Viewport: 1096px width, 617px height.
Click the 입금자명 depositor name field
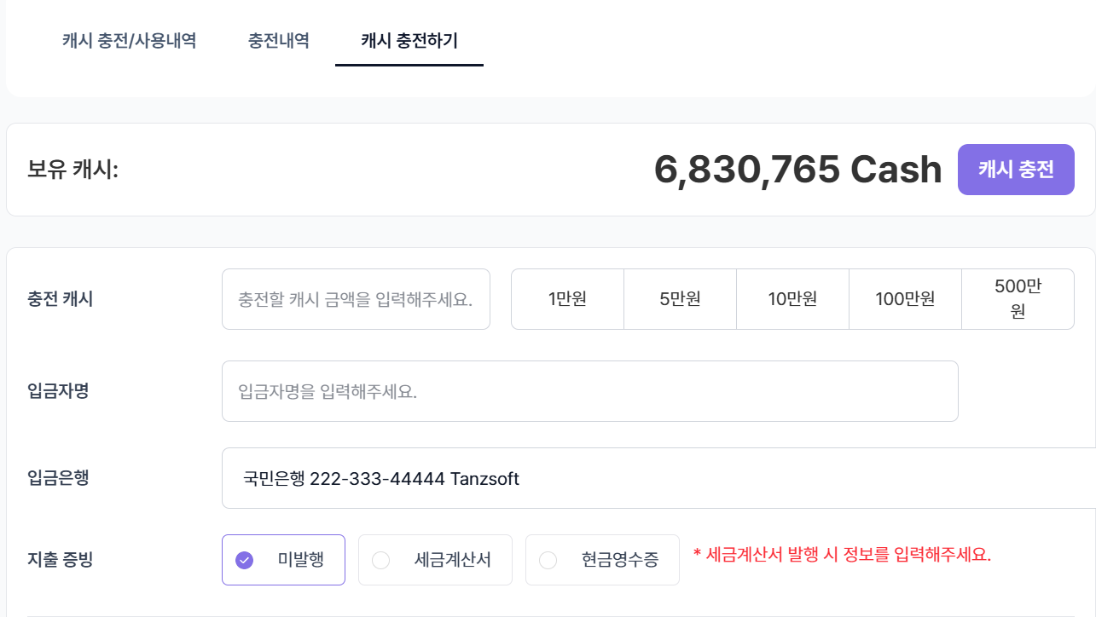[x=590, y=390]
